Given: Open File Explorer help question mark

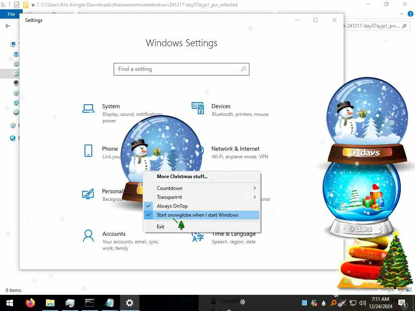Looking at the screenshot, I should coord(411,14).
